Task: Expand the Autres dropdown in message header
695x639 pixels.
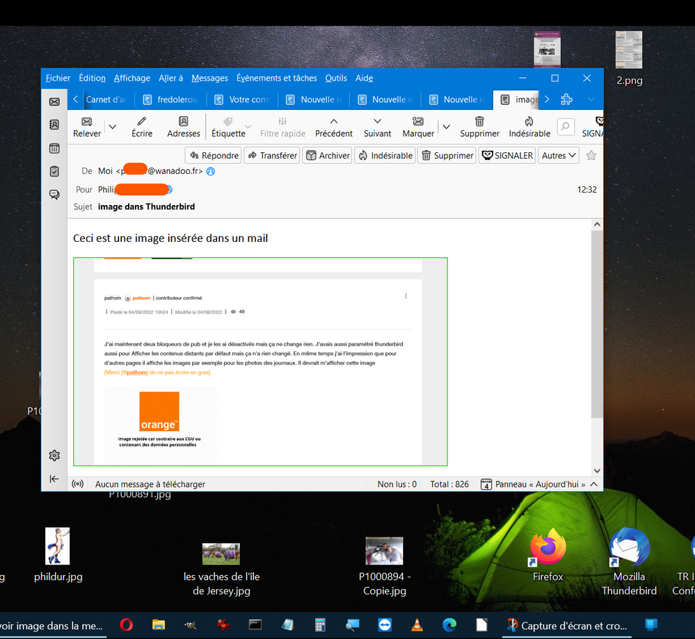Action: coord(559,156)
